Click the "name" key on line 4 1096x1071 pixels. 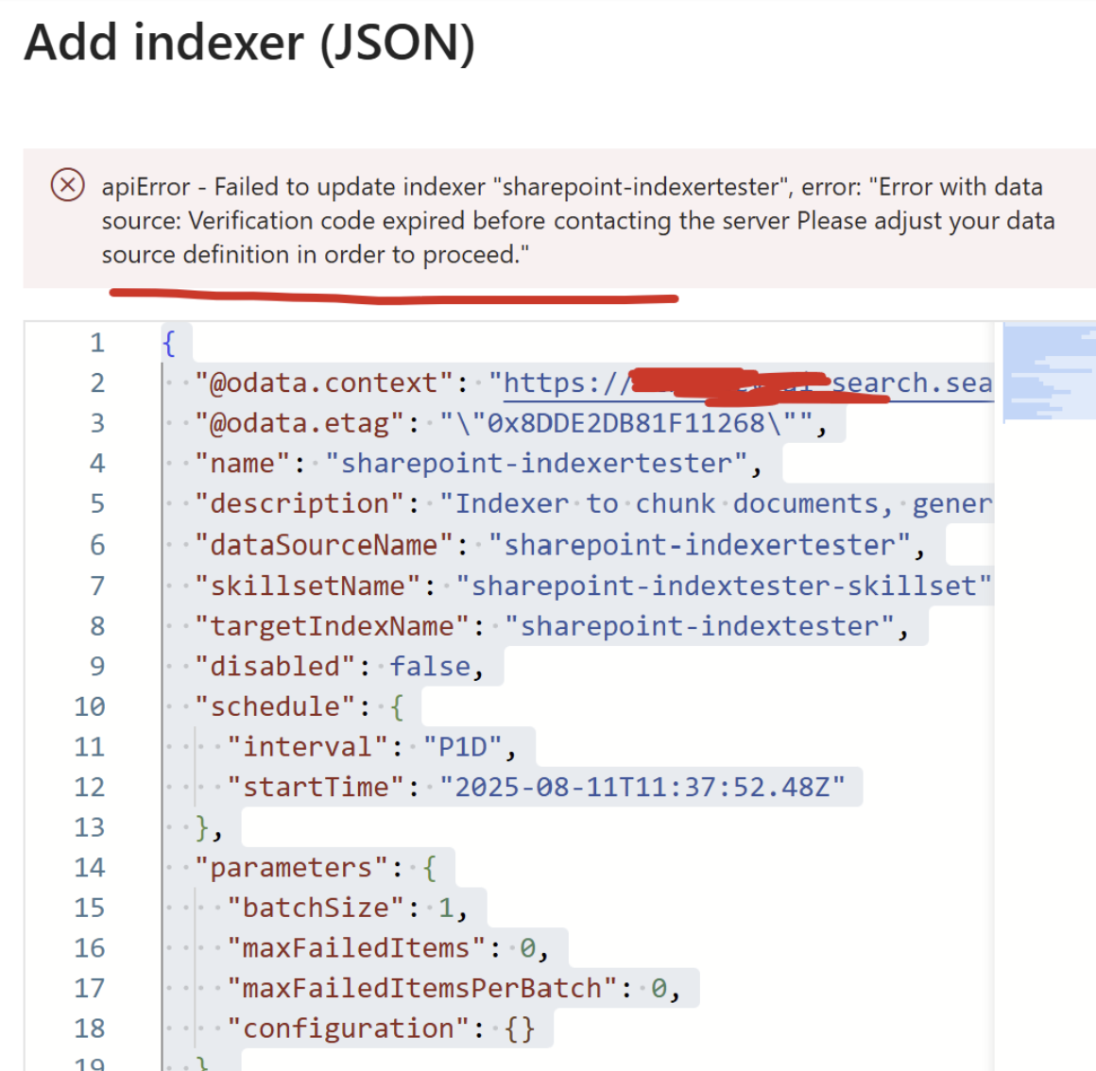(x=242, y=464)
